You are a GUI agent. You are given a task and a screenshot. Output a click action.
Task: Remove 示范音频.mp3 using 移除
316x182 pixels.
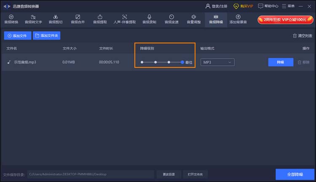[303, 62]
